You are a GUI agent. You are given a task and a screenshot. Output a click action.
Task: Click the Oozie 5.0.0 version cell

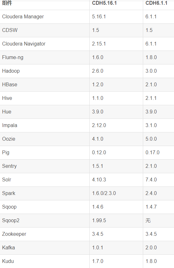point(151,139)
